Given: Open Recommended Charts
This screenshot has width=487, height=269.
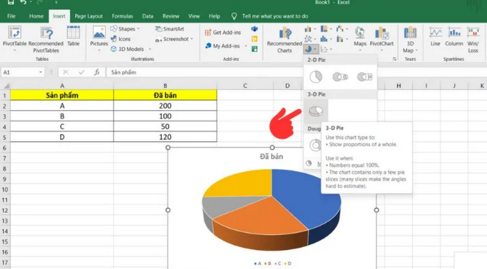Looking at the screenshot, I should pyautogui.click(x=284, y=40).
